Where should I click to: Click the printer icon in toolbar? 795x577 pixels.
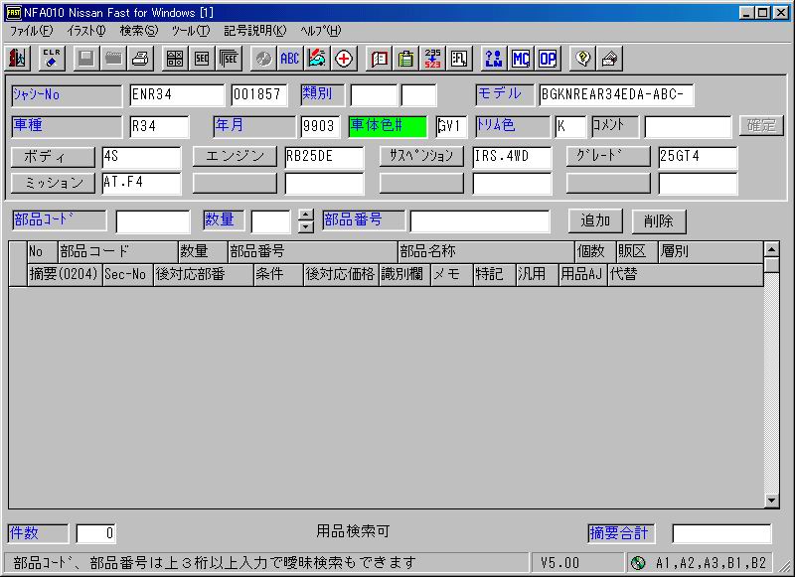click(141, 59)
